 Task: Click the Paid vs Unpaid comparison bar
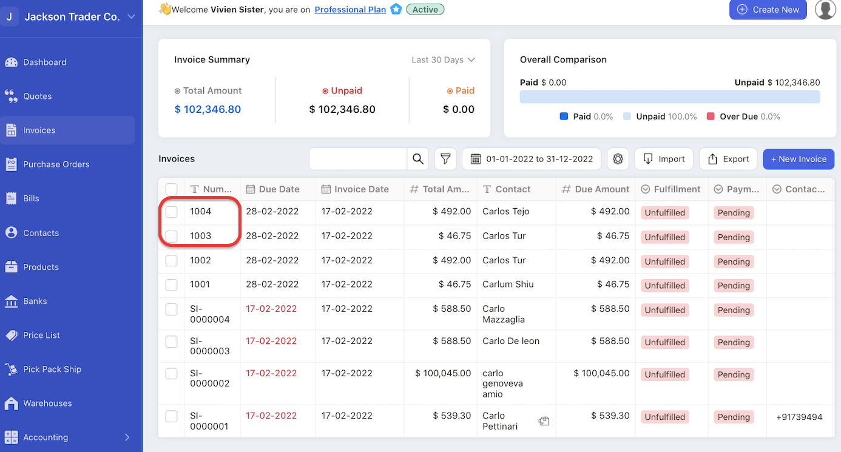[670, 97]
